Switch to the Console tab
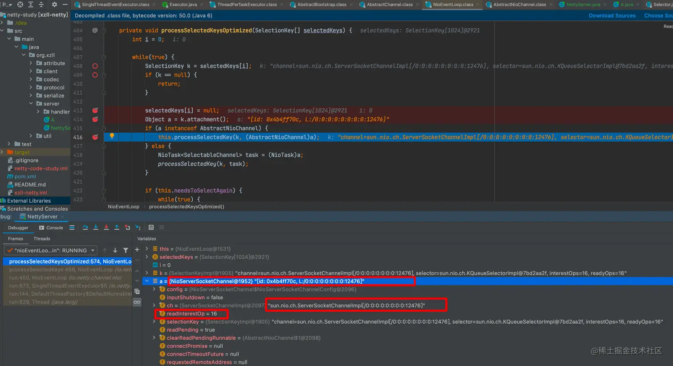 51,228
